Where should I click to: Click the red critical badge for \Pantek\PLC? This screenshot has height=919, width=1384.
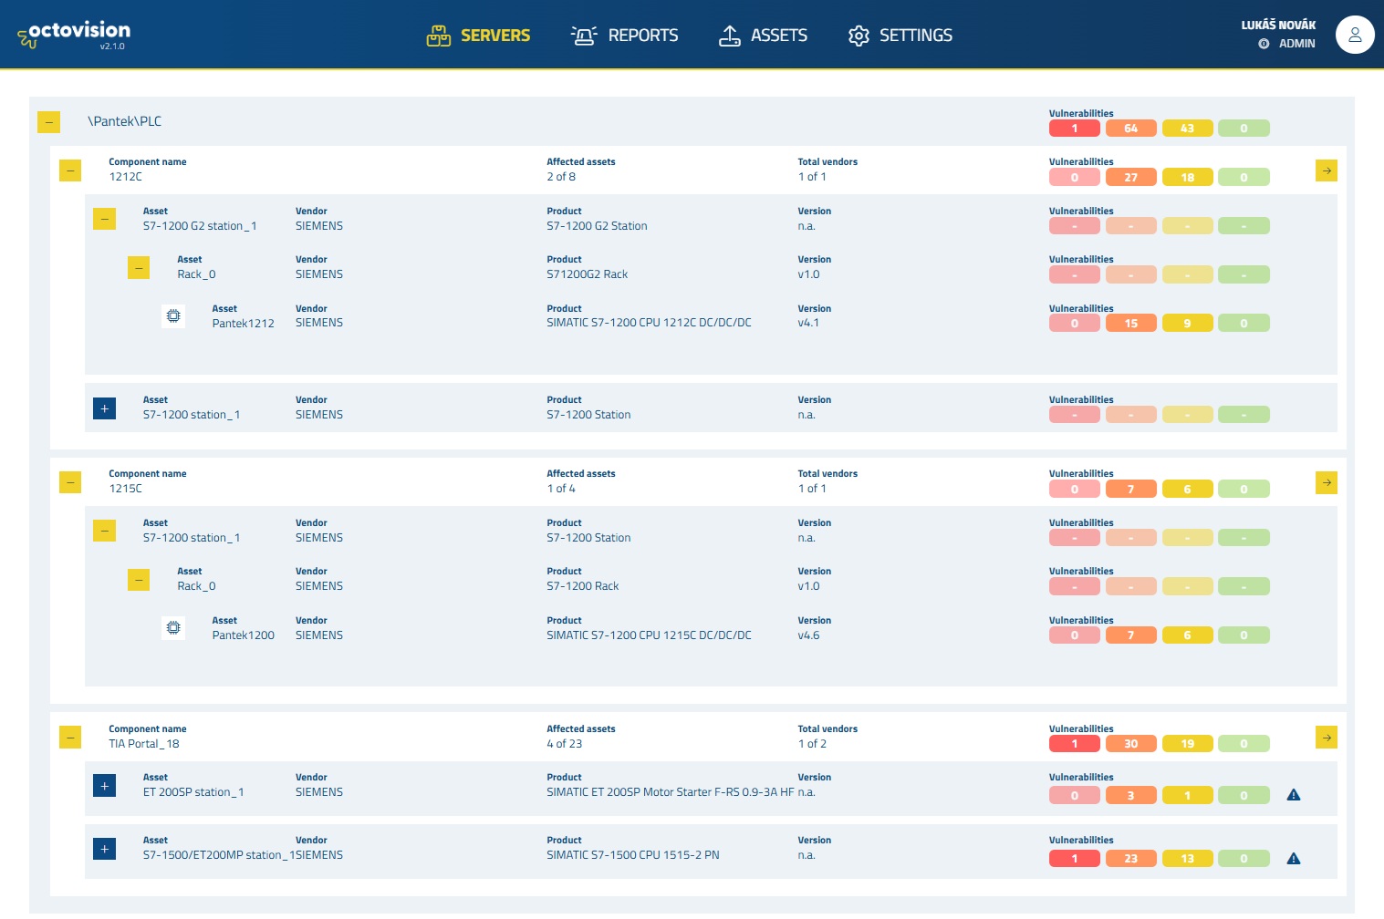(x=1075, y=129)
